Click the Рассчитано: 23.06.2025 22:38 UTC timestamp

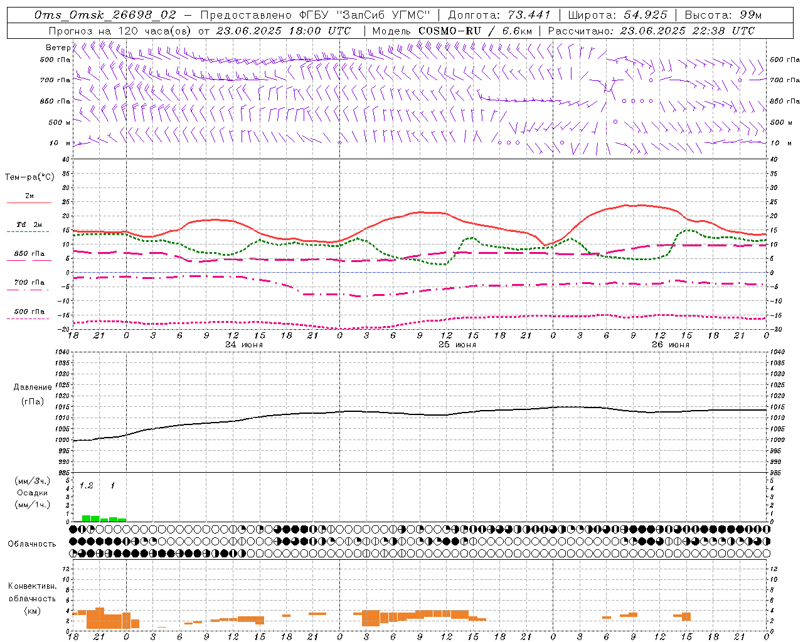pos(651,31)
